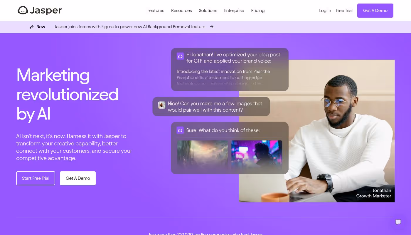Expand the Solutions menu
411x235 pixels.
pos(208,11)
